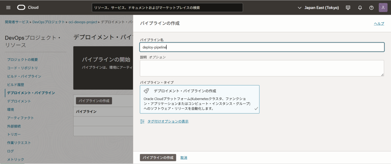Open 外部接続 in the sidebar
Viewport: 391px width, 164px height.
(14, 126)
